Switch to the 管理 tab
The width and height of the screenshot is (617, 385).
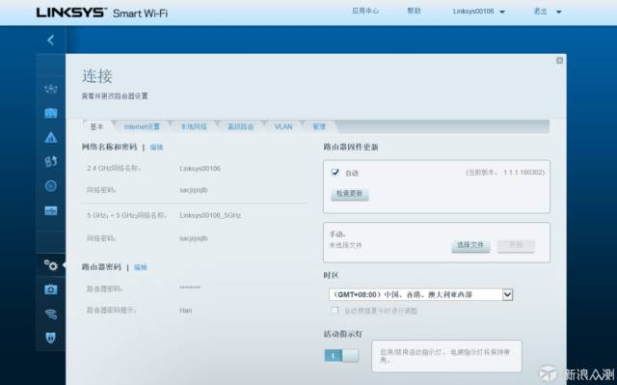pyautogui.click(x=319, y=126)
